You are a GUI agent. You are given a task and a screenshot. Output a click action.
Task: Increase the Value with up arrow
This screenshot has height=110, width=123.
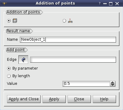112,82
